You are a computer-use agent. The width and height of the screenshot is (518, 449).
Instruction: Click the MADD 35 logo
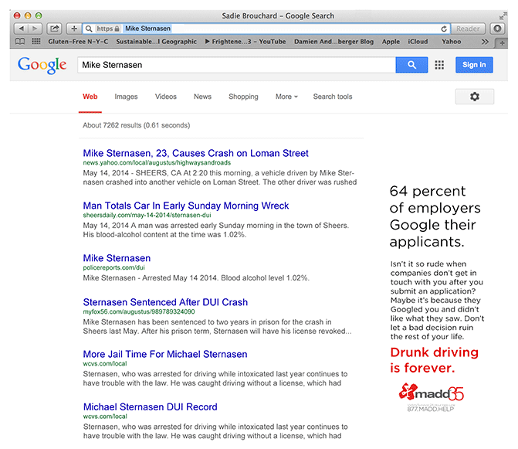[431, 393]
